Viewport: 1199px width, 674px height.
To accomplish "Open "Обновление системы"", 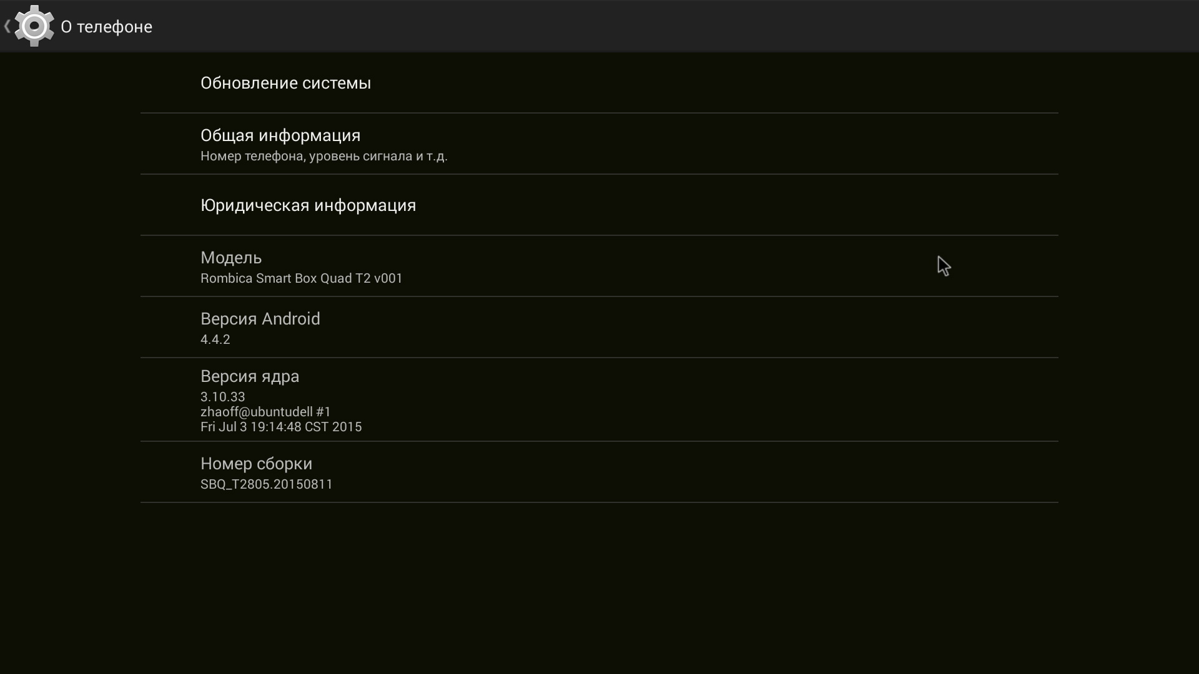I will point(285,83).
